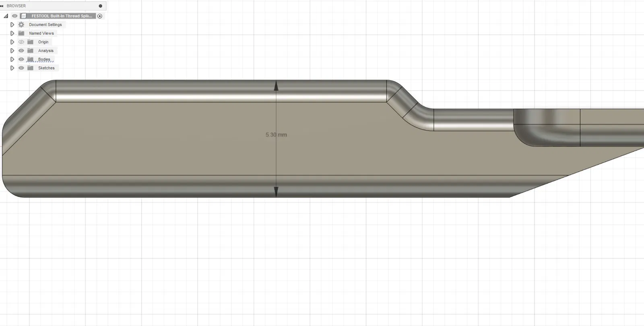Viewport: 644px width, 326px height.
Task: Expand the Origin node
Action: pos(12,42)
